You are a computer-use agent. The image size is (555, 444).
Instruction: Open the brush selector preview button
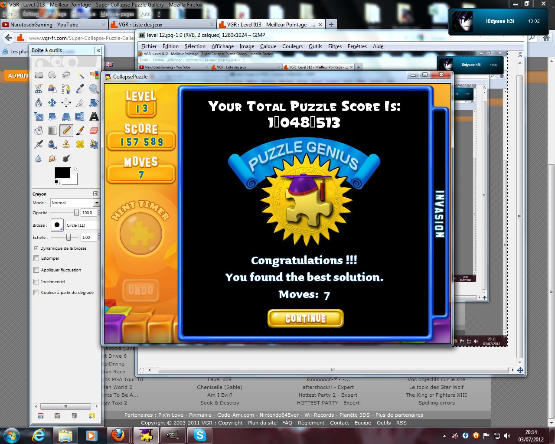57,225
